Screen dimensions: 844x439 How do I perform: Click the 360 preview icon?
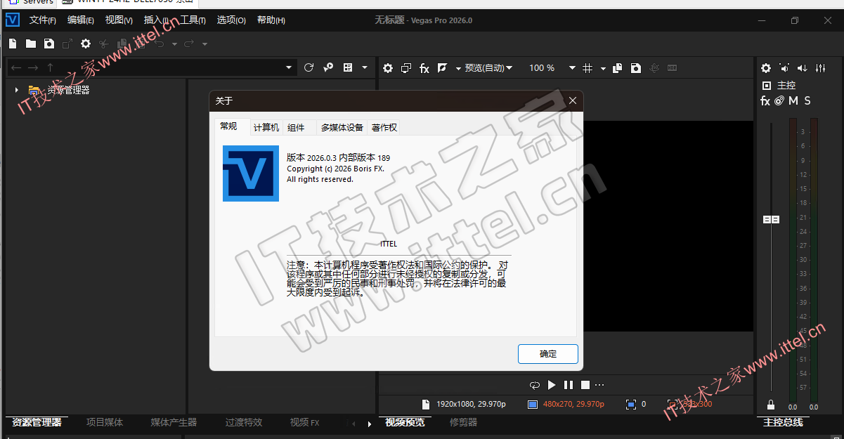[x=654, y=68]
